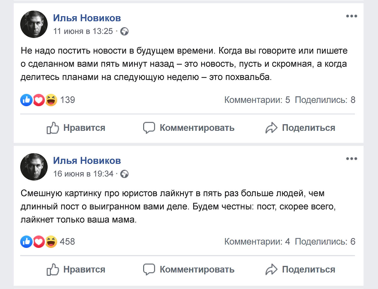
Task: Click Комментировать under the second post
Action: pyautogui.click(x=189, y=270)
